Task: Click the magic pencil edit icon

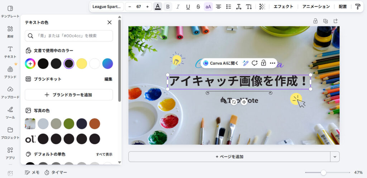Action: [246, 63]
